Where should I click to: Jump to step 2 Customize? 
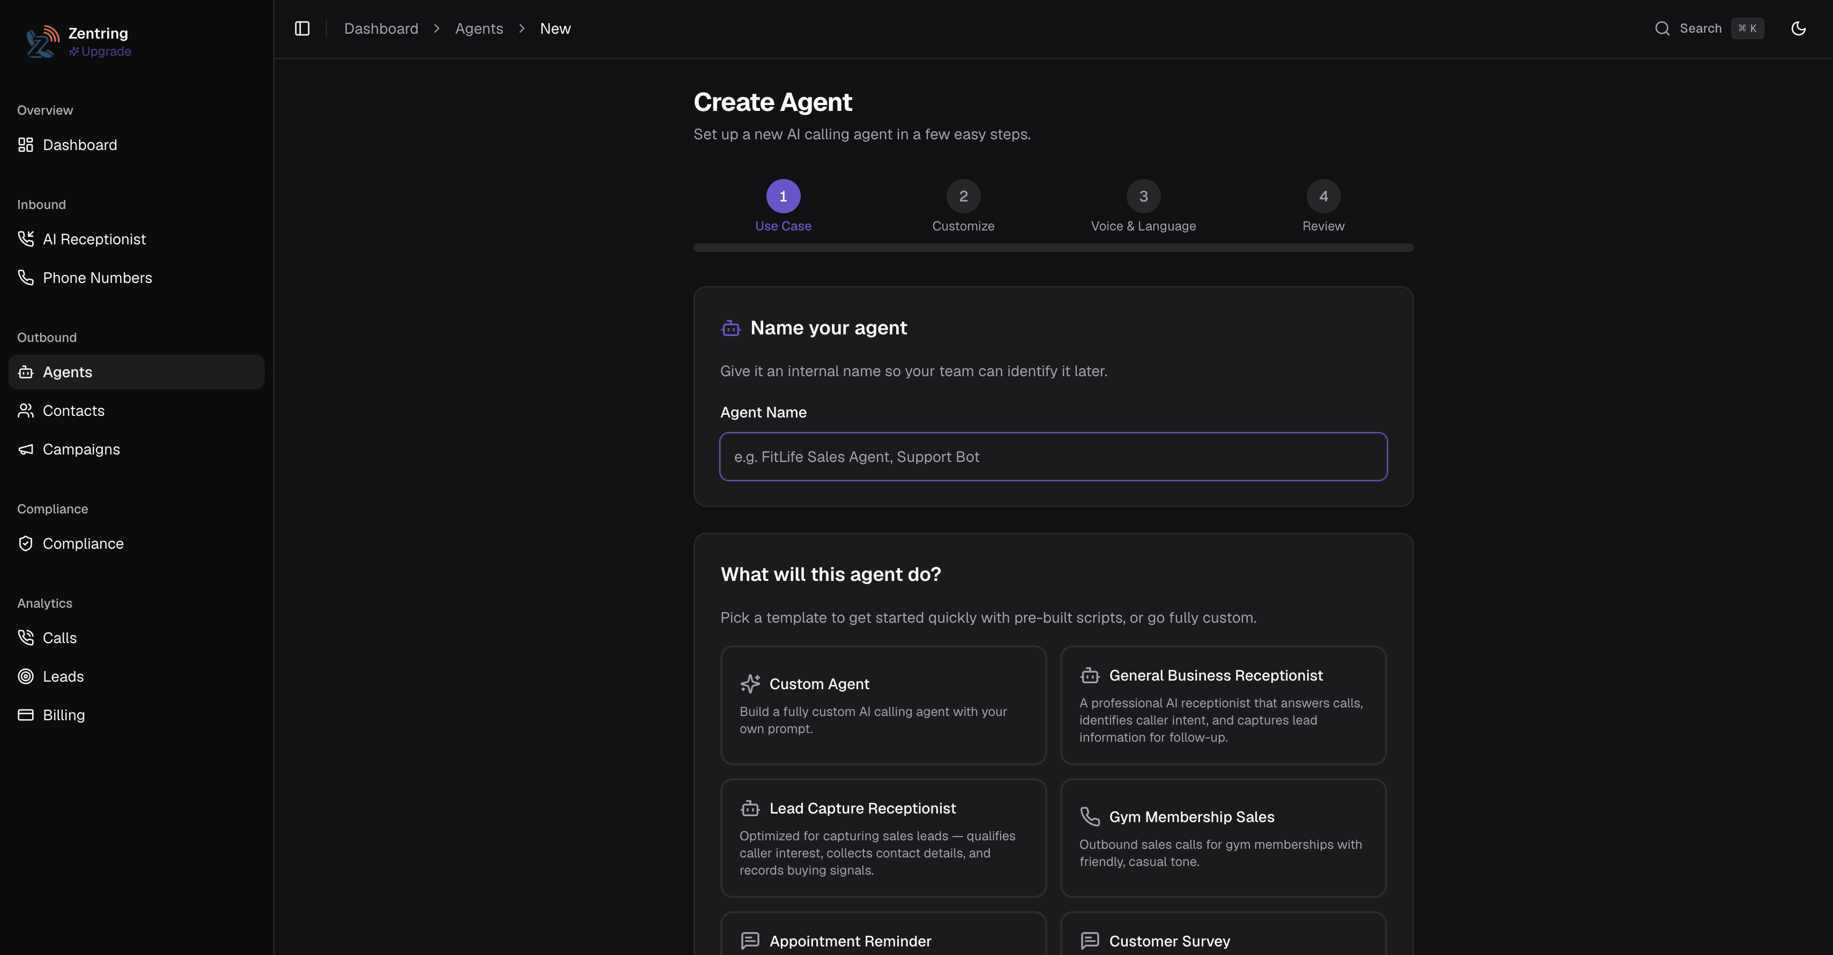[964, 206]
